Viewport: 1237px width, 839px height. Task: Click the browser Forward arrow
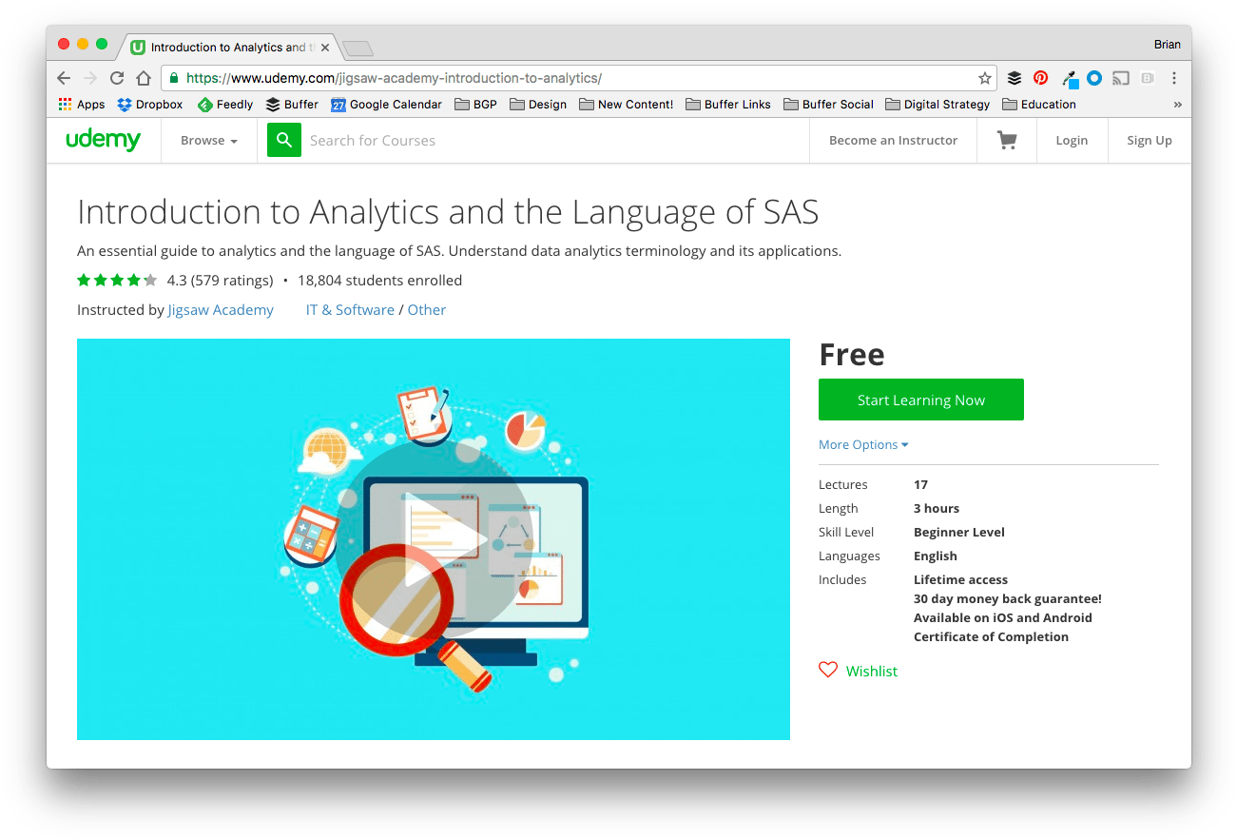coord(90,78)
